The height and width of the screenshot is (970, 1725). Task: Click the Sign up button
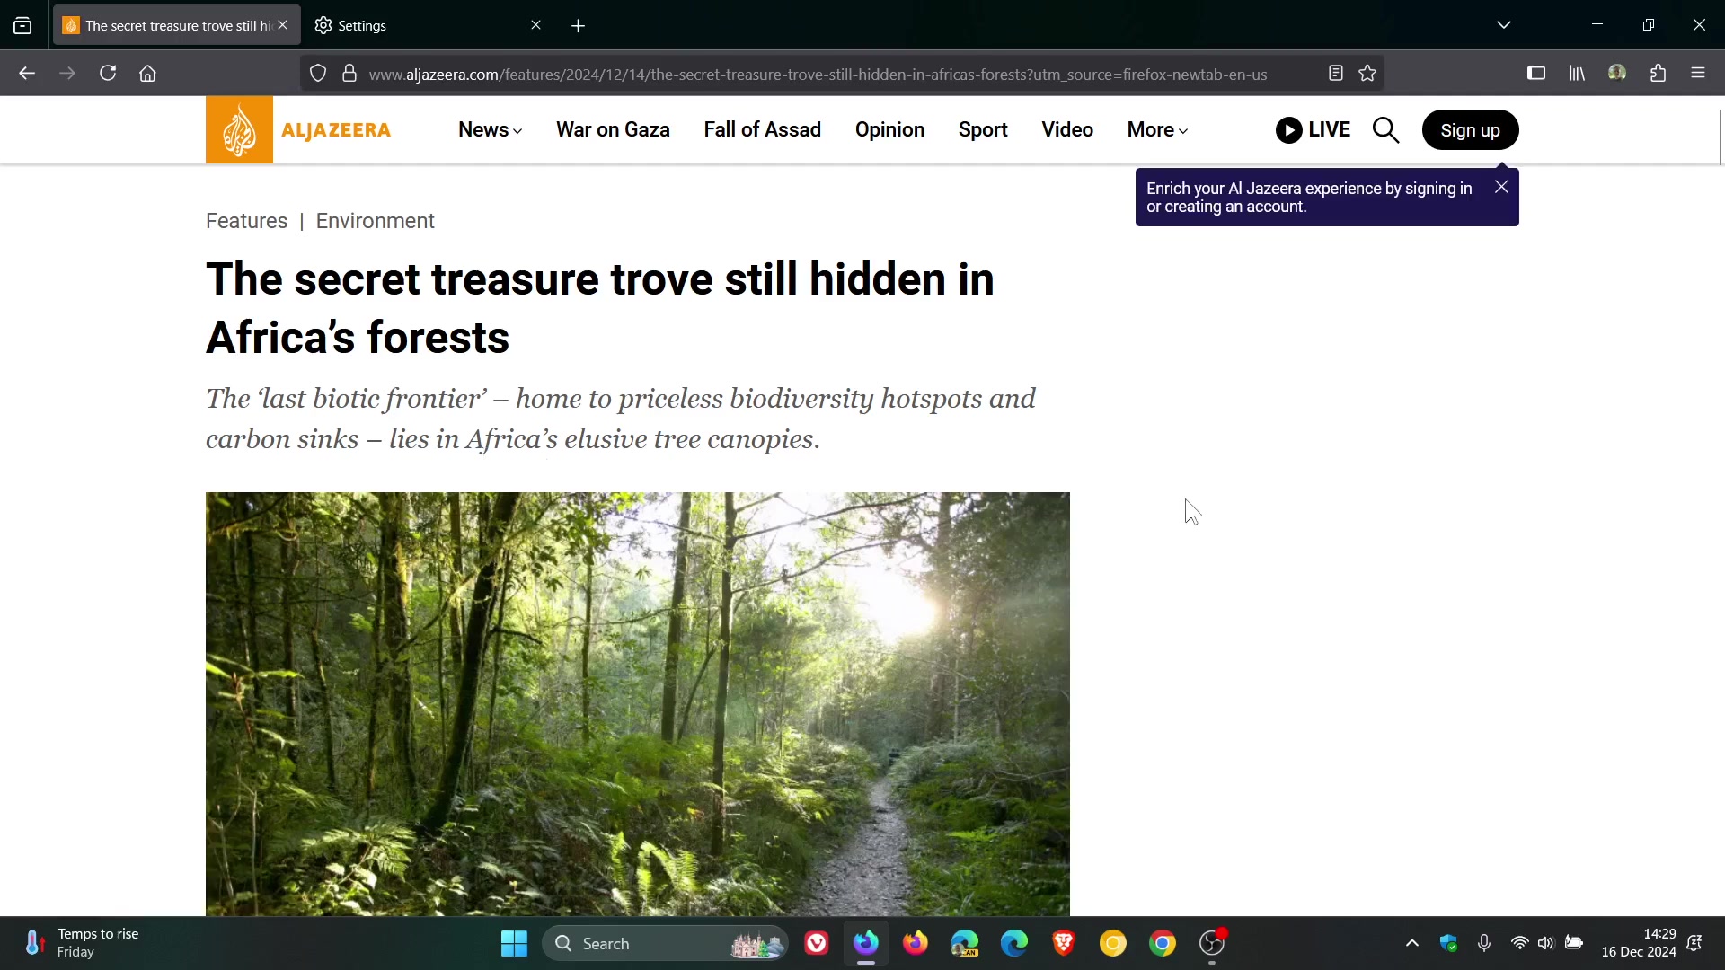(x=1470, y=130)
